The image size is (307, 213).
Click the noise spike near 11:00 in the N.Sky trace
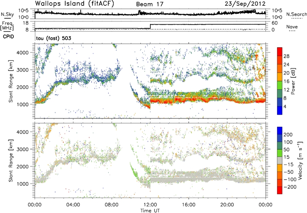tap(139, 12)
